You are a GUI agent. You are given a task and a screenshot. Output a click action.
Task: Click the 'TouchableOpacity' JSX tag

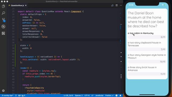[35, 88]
